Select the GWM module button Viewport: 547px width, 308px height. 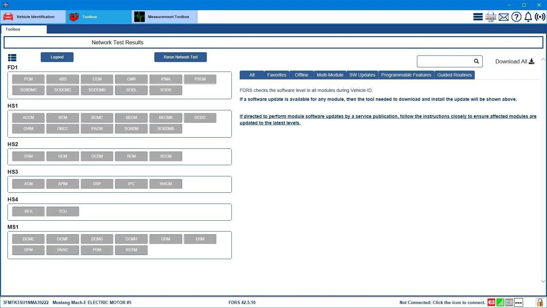click(28, 129)
